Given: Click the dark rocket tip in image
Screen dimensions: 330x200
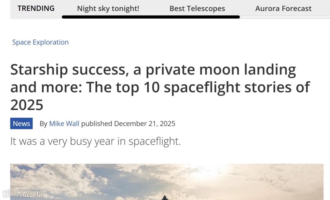Looking at the screenshot, I should coord(165,198).
